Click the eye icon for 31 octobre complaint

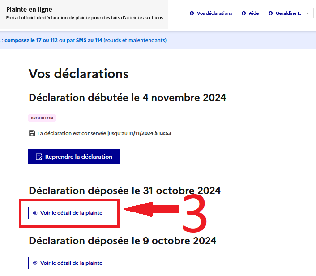[35, 213]
